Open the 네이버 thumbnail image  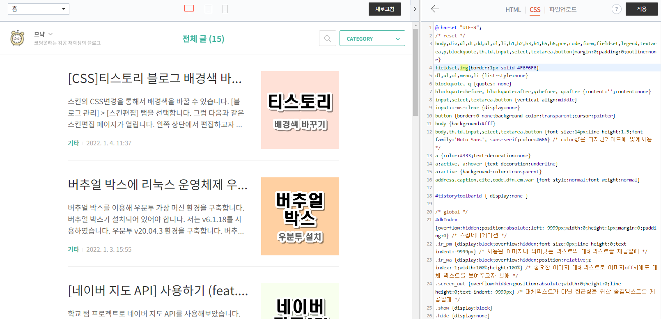point(300,301)
